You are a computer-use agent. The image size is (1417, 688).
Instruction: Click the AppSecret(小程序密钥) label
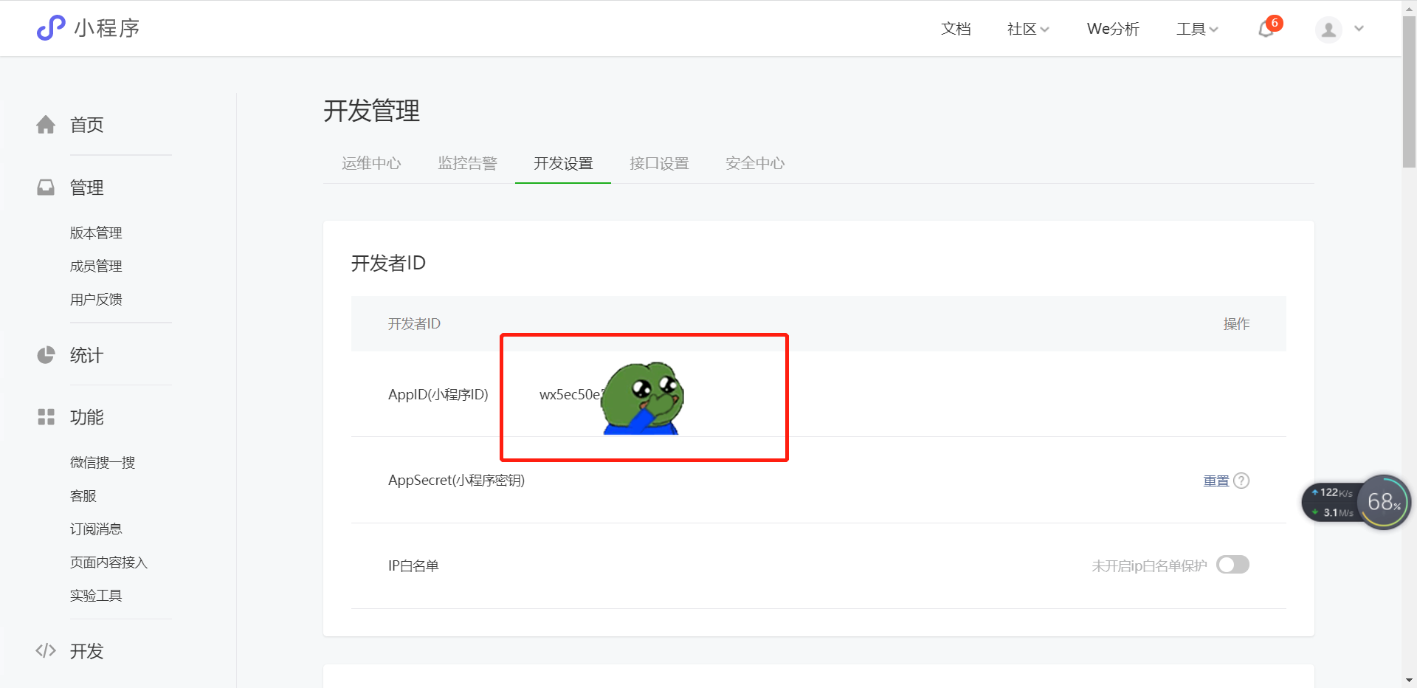pyautogui.click(x=456, y=480)
